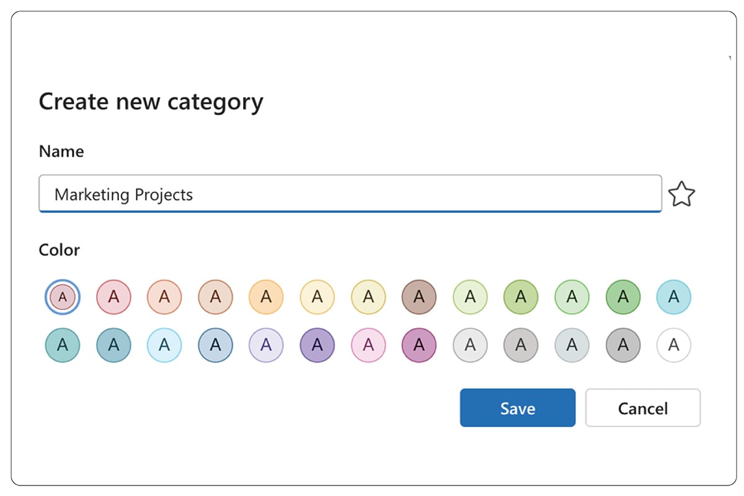Screen dimensions: 744x496
Task: Select the light pink category color
Action: [x=368, y=345]
